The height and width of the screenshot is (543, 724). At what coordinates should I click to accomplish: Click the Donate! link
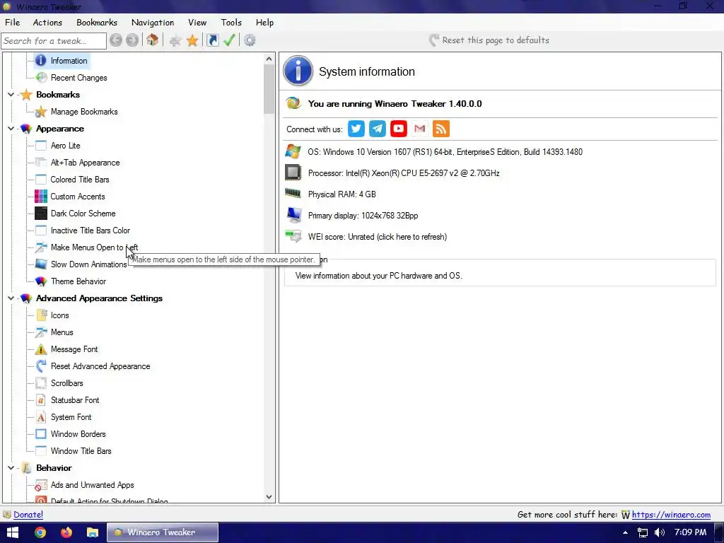(28, 515)
